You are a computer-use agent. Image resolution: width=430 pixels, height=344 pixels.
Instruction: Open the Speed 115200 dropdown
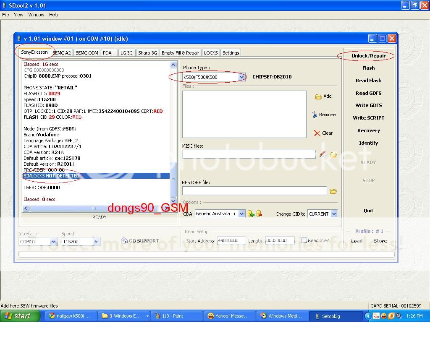point(97,242)
